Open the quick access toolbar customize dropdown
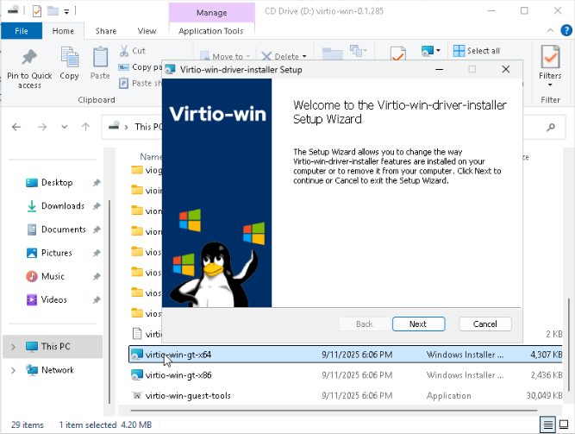Viewport: 575px width, 434px height. [x=66, y=11]
